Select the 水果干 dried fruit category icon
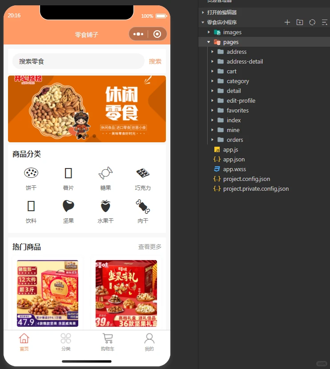The image size is (330, 369). 105,206
